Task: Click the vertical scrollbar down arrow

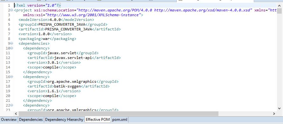Action: [x=280, y=108]
